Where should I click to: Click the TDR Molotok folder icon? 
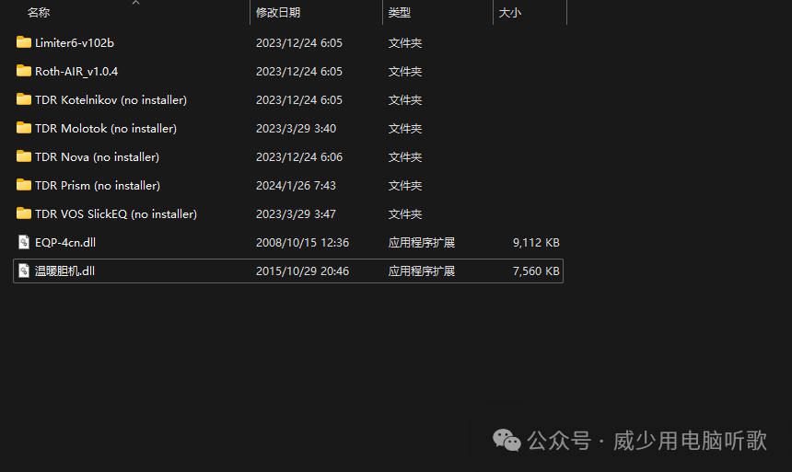point(24,128)
